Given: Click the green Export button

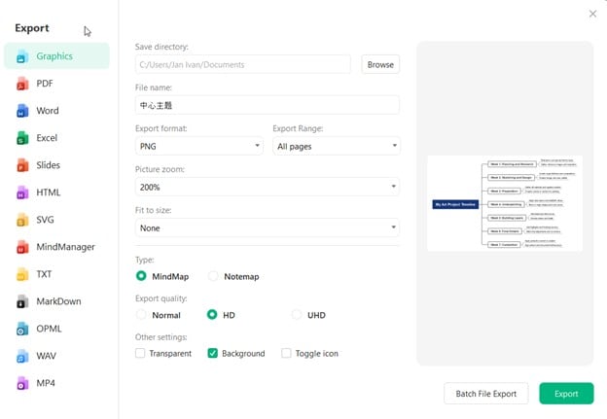Looking at the screenshot, I should (x=566, y=394).
